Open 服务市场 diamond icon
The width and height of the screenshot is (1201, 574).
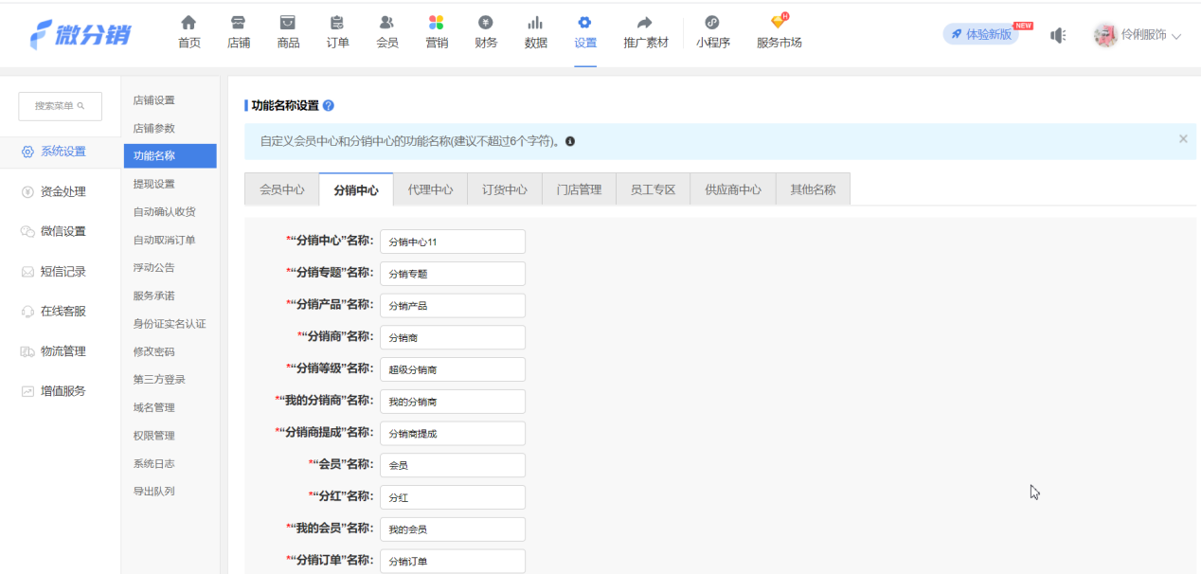tap(779, 22)
